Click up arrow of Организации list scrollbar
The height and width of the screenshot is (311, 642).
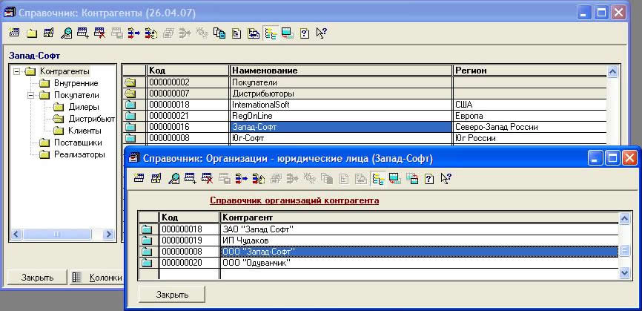pyautogui.click(x=624, y=218)
